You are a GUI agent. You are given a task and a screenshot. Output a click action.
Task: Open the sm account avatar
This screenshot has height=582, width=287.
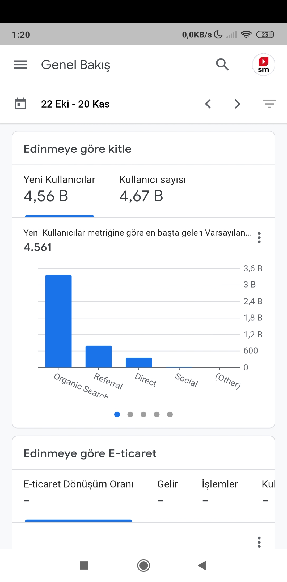263,65
